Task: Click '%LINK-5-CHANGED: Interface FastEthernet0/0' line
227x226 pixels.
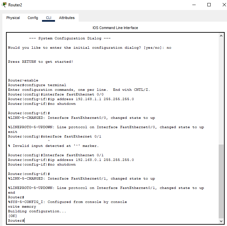Action: click(82, 118)
